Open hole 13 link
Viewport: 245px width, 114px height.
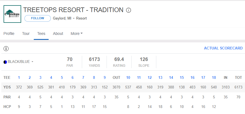[160, 78]
